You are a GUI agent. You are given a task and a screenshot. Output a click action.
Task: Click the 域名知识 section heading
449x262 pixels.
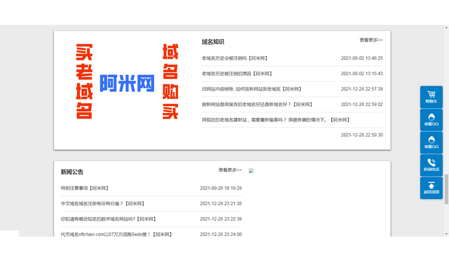(x=213, y=42)
